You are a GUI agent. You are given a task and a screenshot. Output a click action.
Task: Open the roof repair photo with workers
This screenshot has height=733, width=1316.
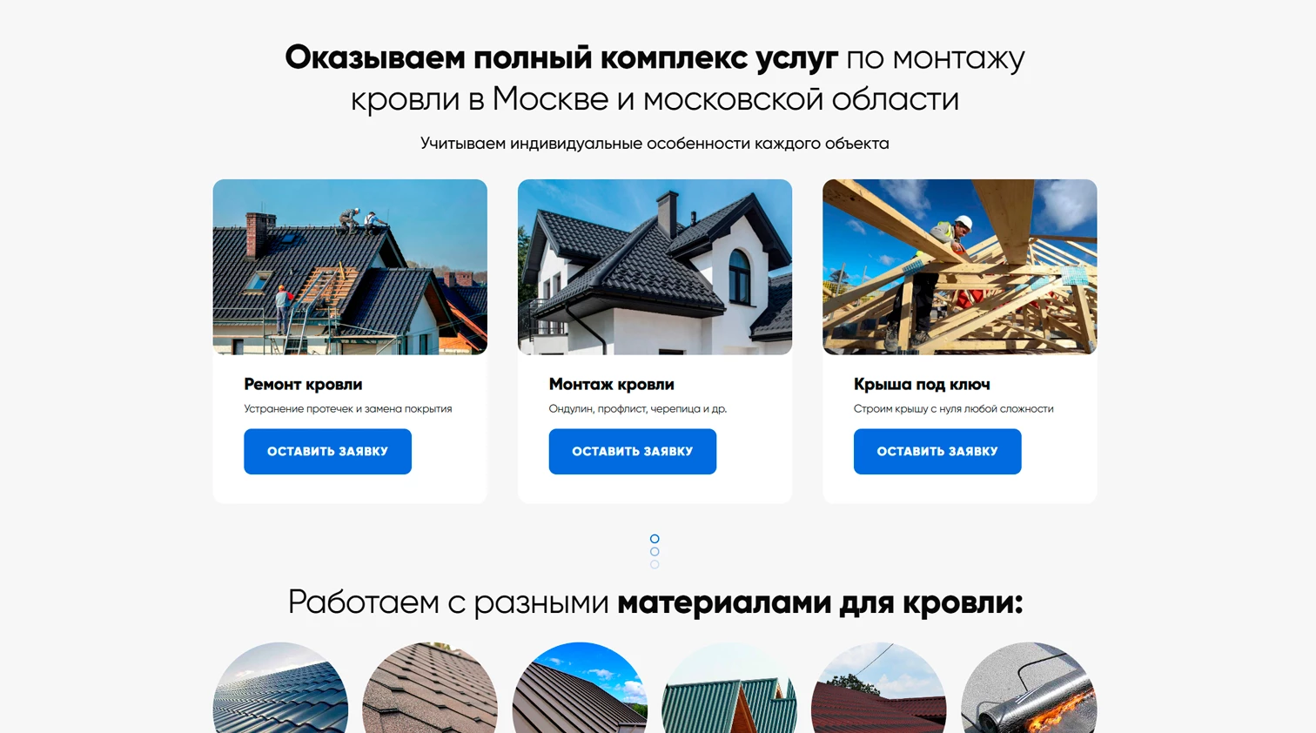tap(350, 266)
